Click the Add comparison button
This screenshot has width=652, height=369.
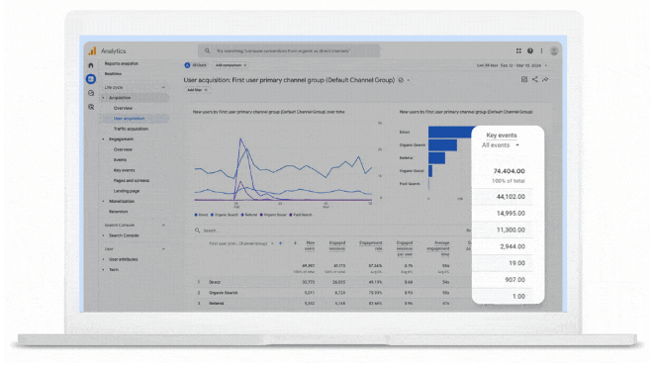(231, 65)
